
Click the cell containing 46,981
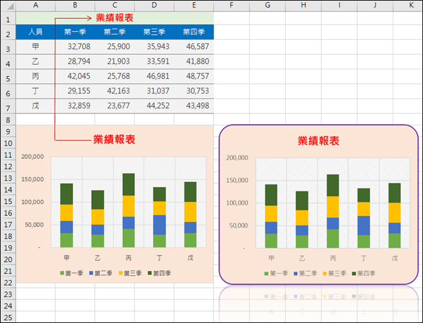(154, 76)
